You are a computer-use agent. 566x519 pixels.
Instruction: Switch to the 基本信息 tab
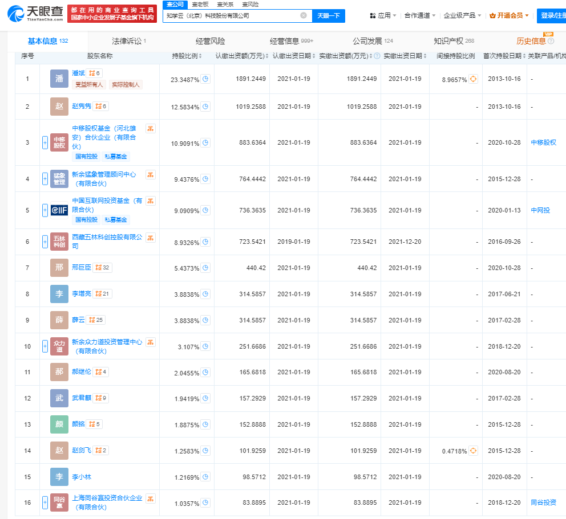[48, 41]
